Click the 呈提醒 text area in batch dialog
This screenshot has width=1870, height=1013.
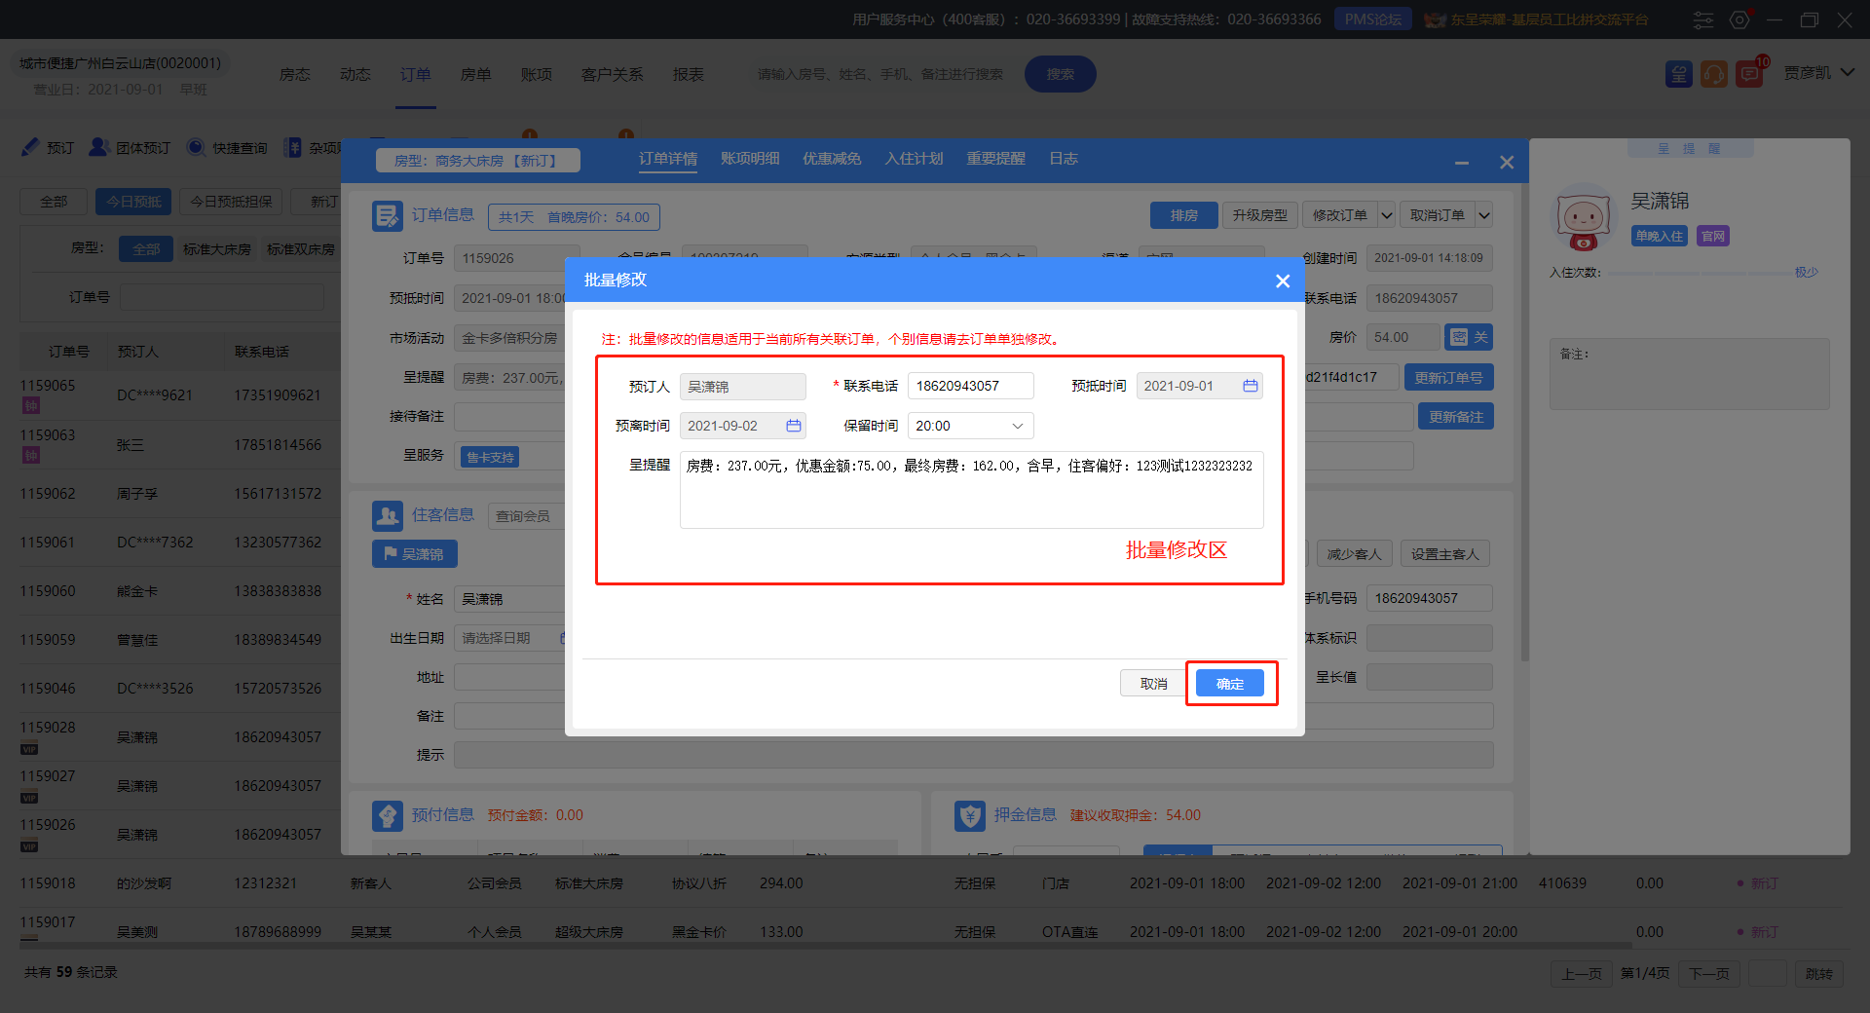tap(971, 490)
